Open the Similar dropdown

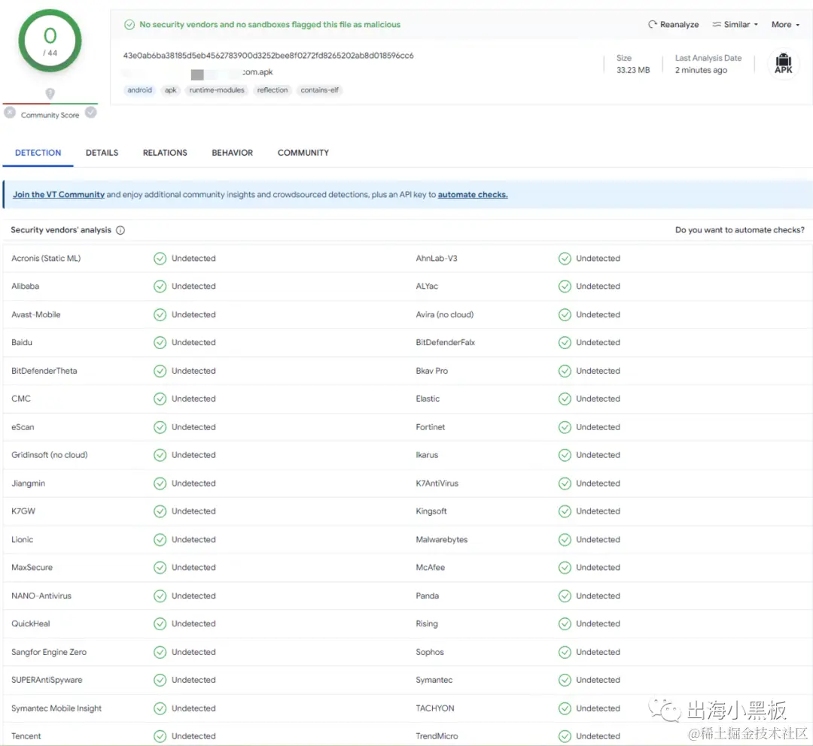[x=735, y=24]
